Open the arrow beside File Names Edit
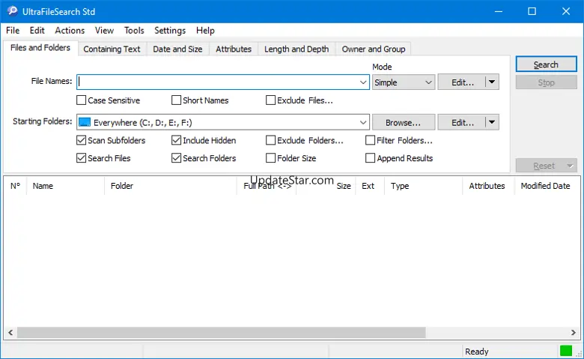 (x=492, y=82)
